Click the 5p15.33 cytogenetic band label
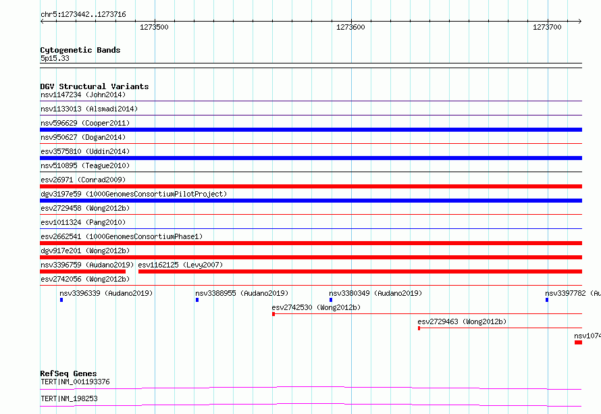 55,58
